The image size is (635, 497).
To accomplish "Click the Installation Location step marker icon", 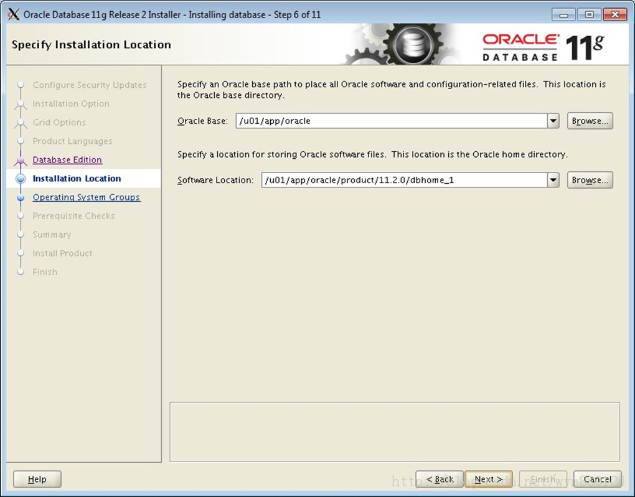I will coord(21,179).
